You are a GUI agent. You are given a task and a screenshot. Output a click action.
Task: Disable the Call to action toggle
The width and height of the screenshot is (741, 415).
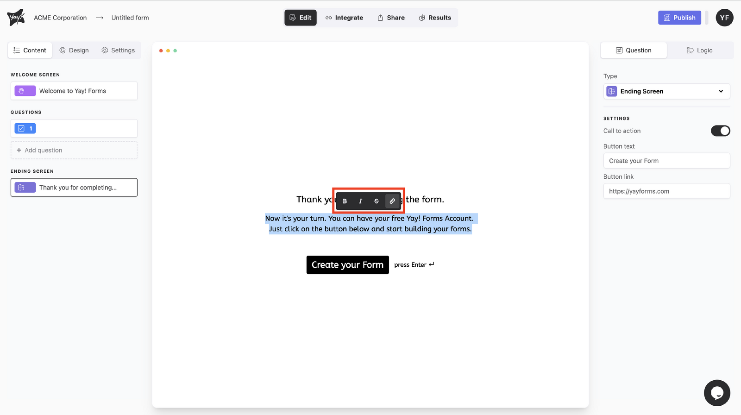pyautogui.click(x=720, y=131)
